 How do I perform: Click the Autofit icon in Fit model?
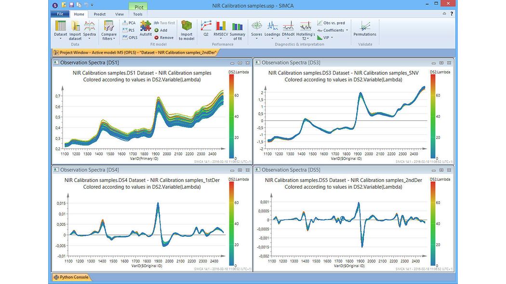click(145, 29)
